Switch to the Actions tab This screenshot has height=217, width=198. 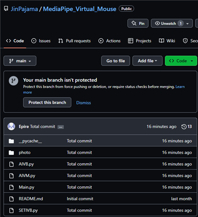pyautogui.click(x=109, y=41)
